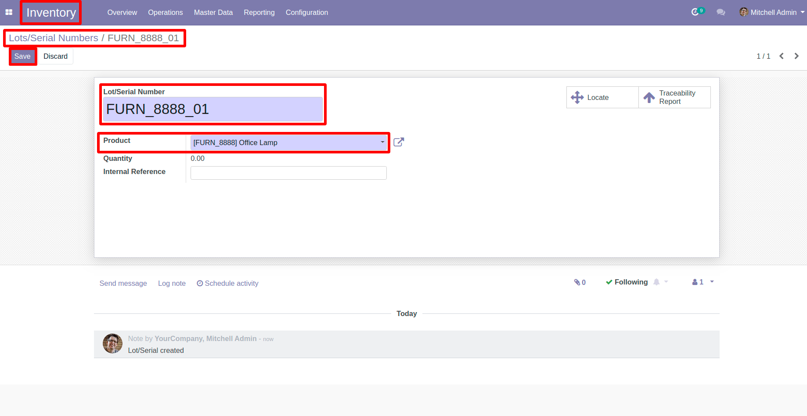Click Mitchell Admin avatar picture
The image size is (807, 416).
pos(744,12)
